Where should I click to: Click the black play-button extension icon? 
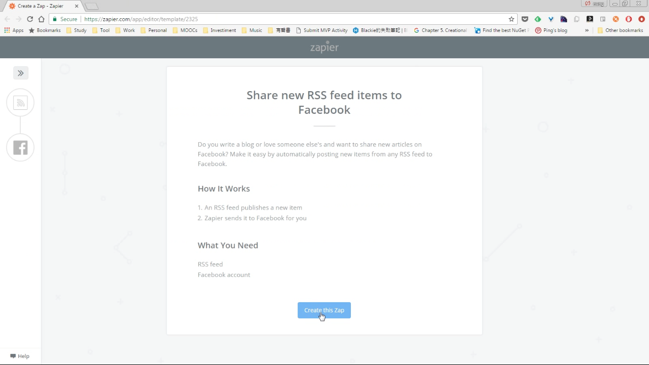click(x=590, y=19)
